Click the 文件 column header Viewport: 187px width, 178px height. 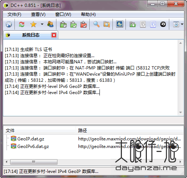click(x=39, y=130)
